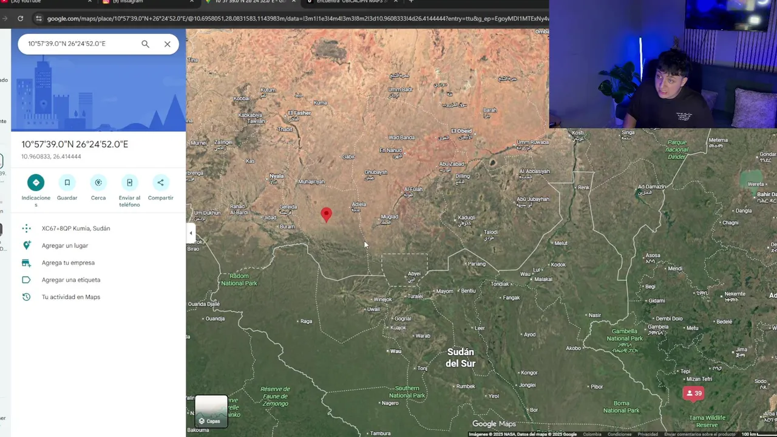This screenshot has width=777, height=437.
Task: Clear the search with the X icon
Action: [168, 44]
